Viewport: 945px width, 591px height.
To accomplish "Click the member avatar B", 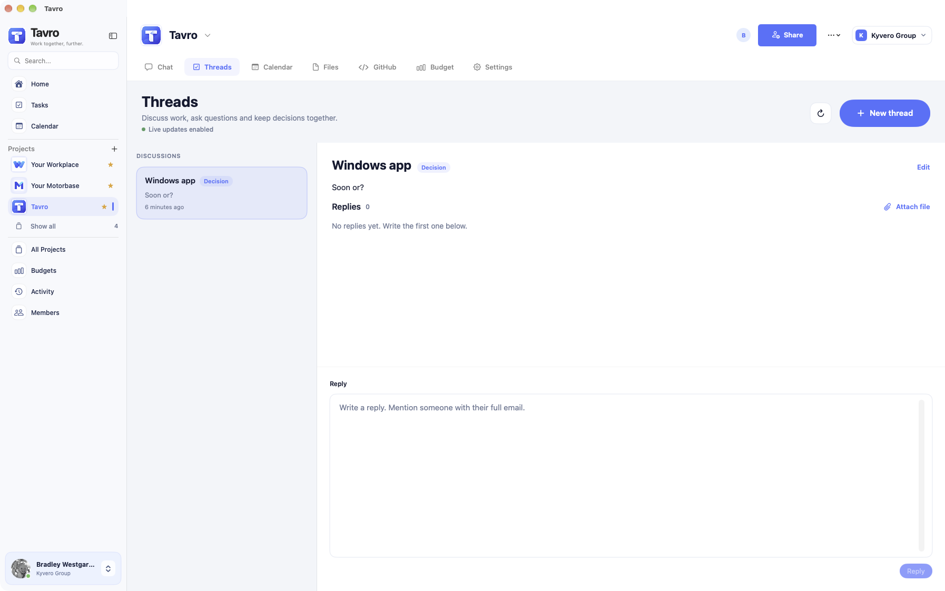I will tap(743, 35).
